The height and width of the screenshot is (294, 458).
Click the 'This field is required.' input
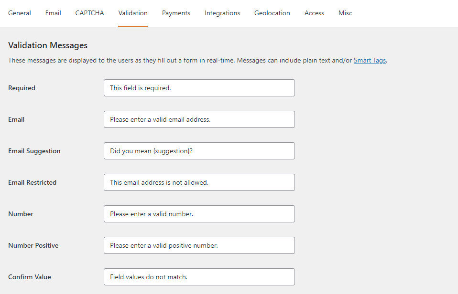(199, 88)
